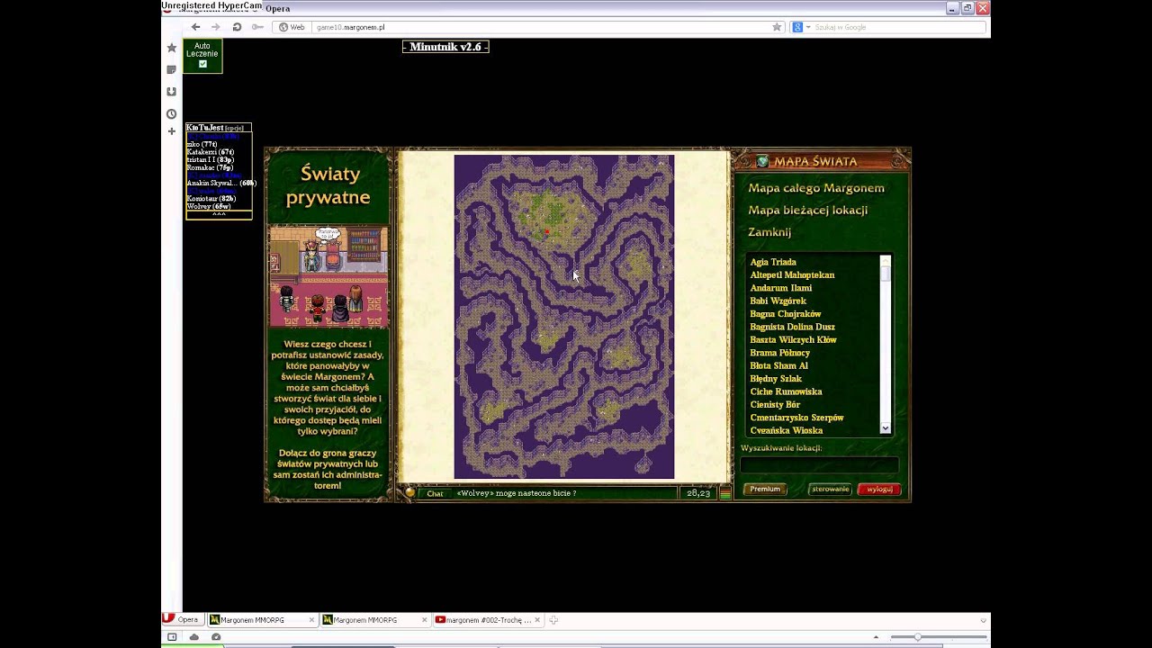Select Cienisty Bór from location list
Screen dimensions: 1152x648
pos(775,405)
